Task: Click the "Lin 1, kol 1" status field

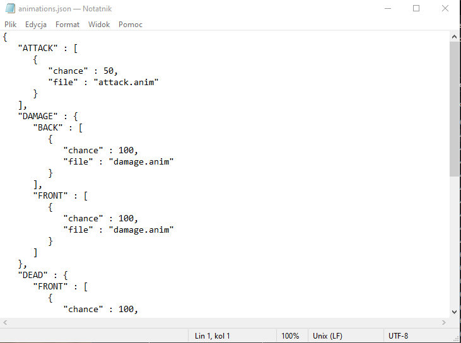Action: [213, 336]
